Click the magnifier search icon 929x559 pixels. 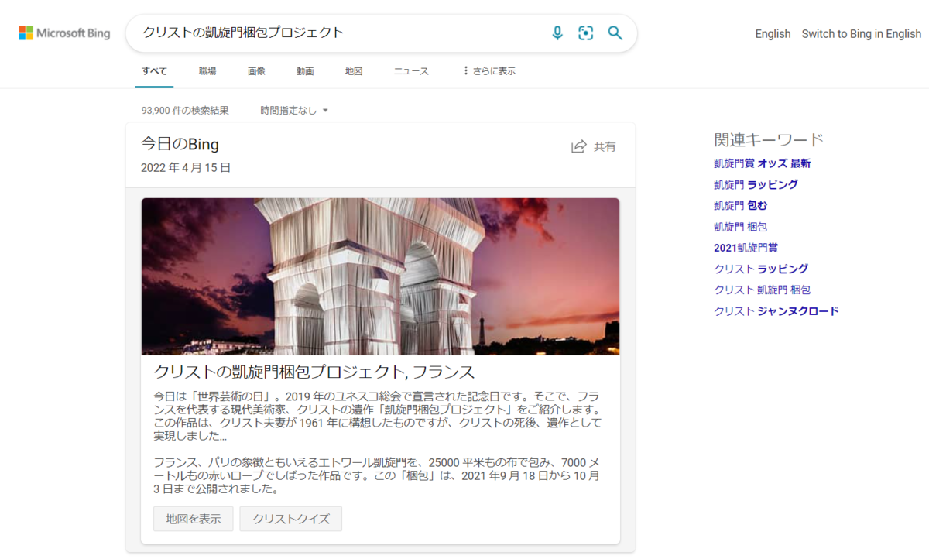[x=615, y=33]
